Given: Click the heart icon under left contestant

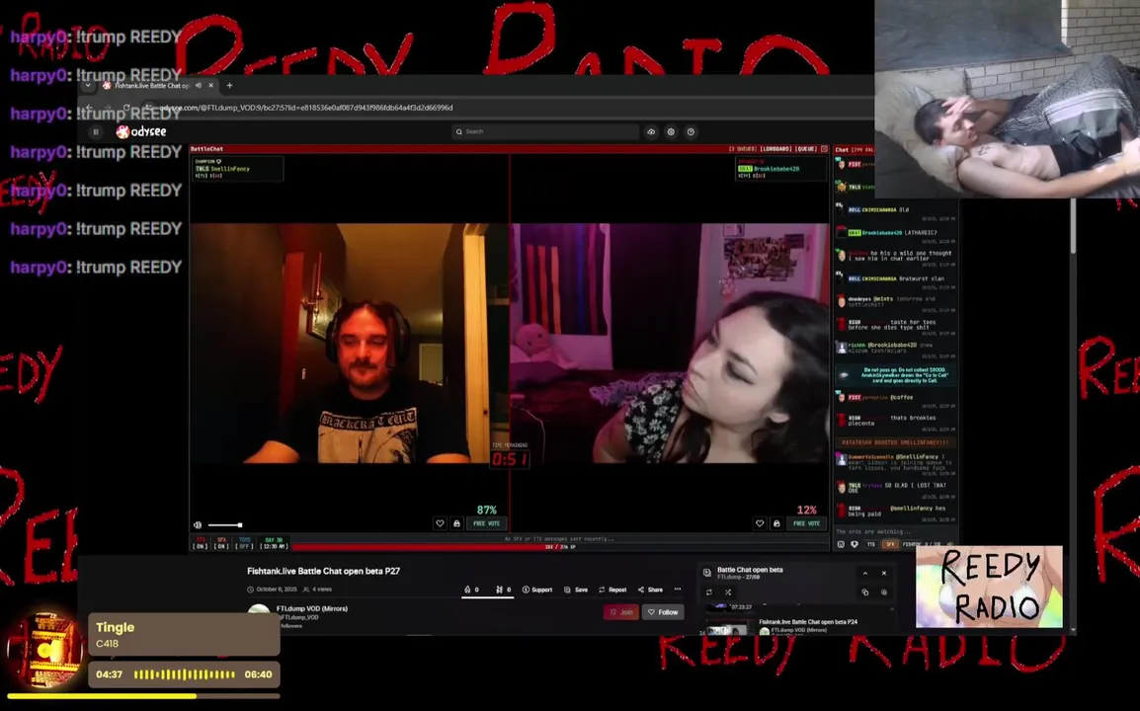Looking at the screenshot, I should [x=440, y=523].
